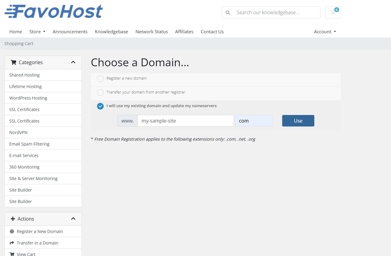Switch to the Knowledgebase page
The height and width of the screenshot is (256, 391).
111,31
